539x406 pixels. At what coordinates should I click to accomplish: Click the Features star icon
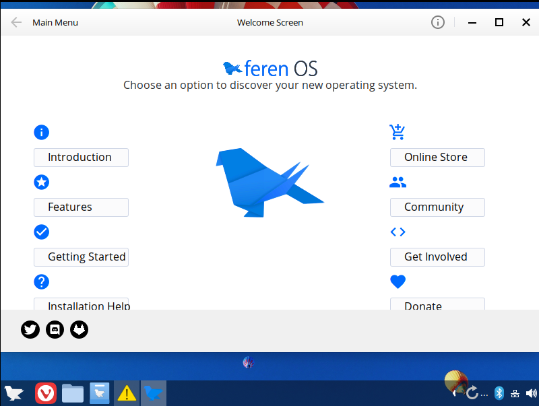pyautogui.click(x=41, y=182)
